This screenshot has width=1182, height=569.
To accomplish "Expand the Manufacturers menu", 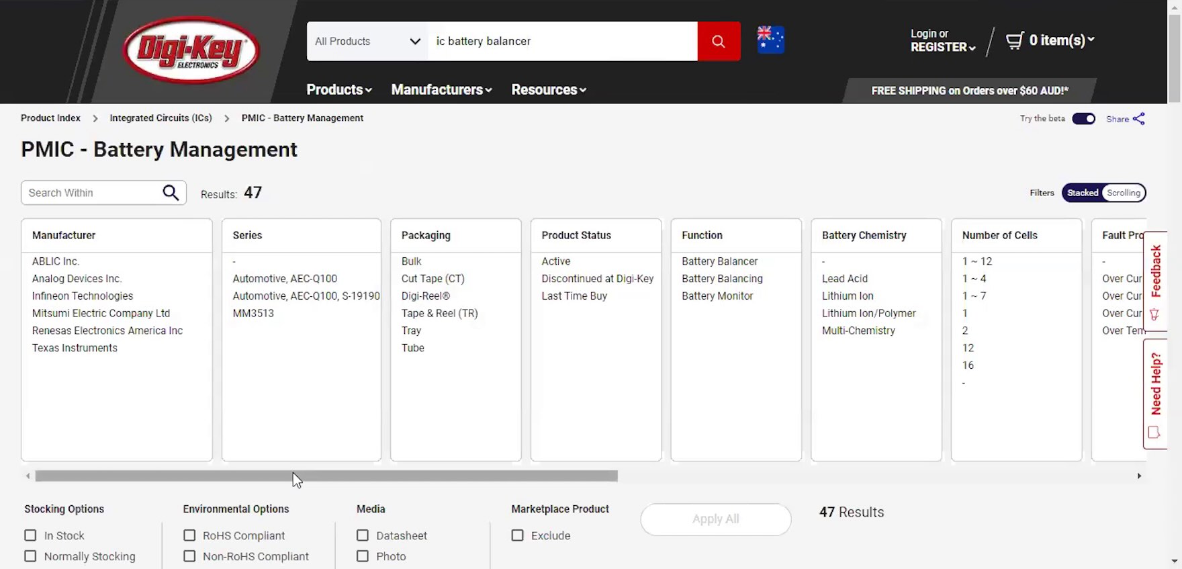I will tap(441, 89).
